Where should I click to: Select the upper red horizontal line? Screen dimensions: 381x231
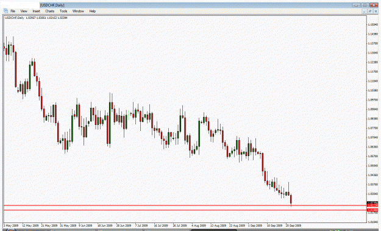point(185,205)
